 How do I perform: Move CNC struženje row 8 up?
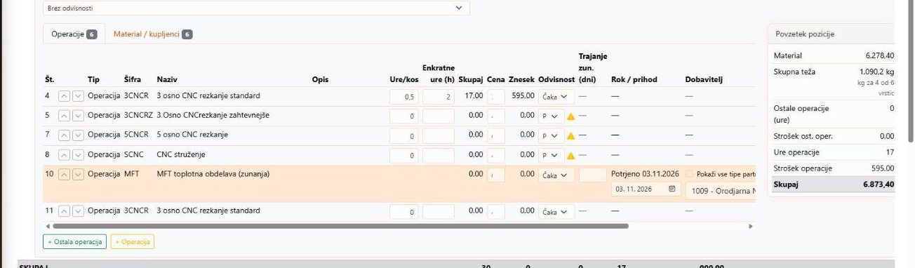[64, 155]
